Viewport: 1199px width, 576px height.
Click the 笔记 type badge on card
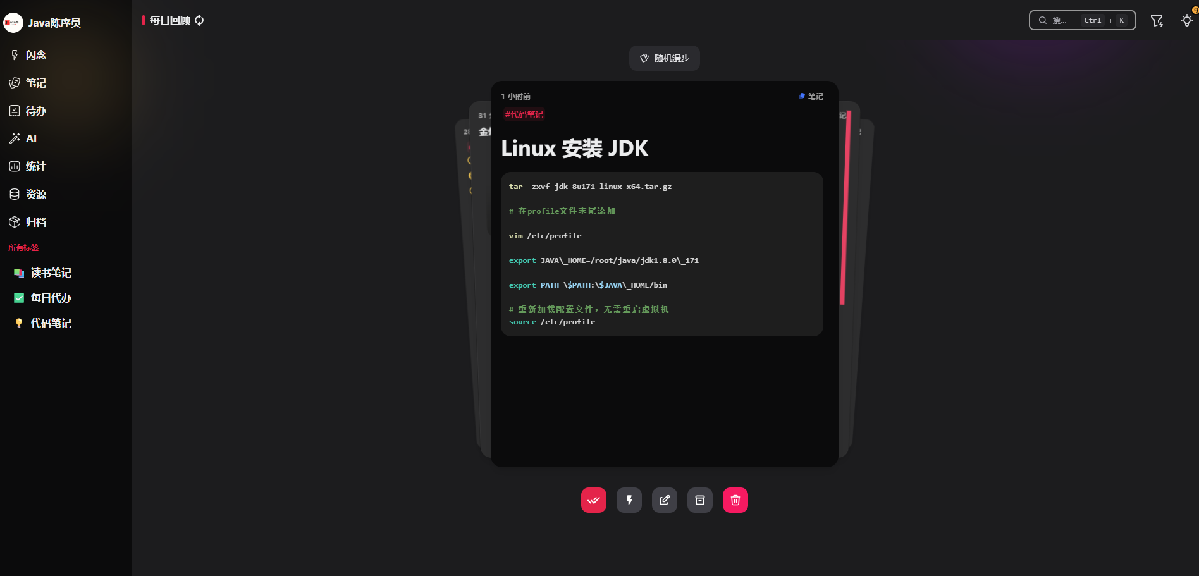click(x=811, y=96)
